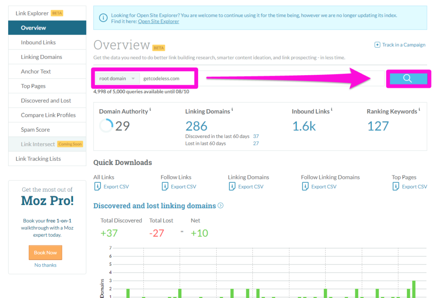This screenshot has width=441, height=298.
Task: Click the Linking Domains count 286
Action: pos(196,126)
